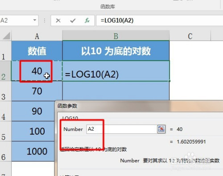Click header cell 数值
Viewport: 223px width, 176px height.
tap(37, 51)
